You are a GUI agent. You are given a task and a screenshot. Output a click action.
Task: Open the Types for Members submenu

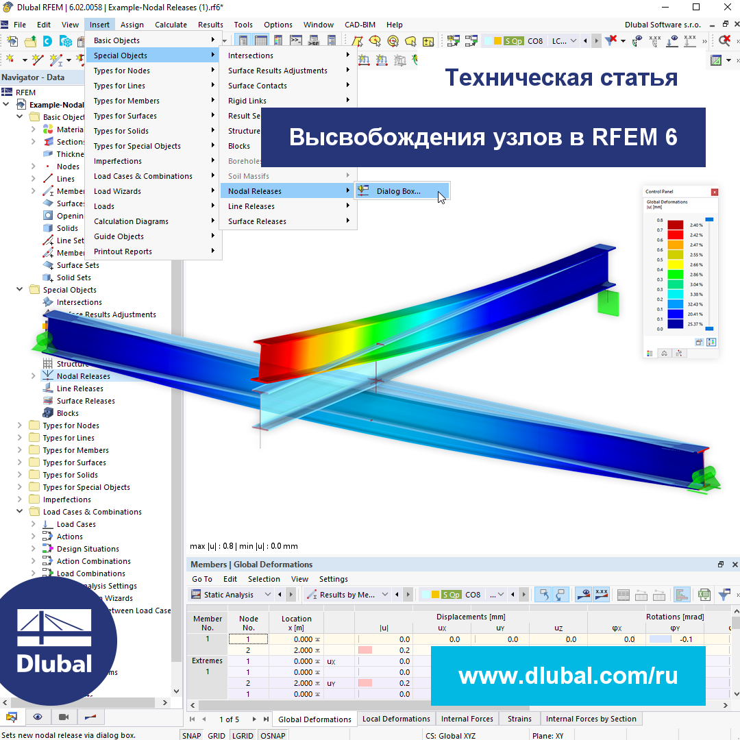[x=153, y=101]
